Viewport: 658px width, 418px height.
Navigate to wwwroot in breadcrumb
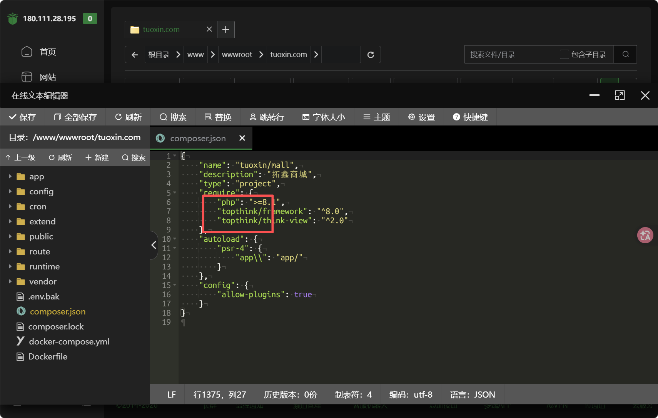[x=237, y=55]
